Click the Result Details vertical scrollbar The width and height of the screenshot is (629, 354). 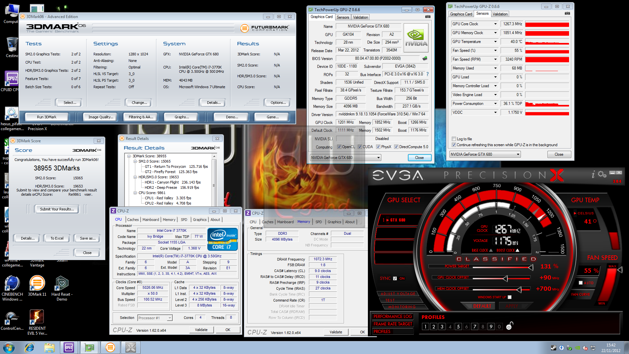point(214,180)
